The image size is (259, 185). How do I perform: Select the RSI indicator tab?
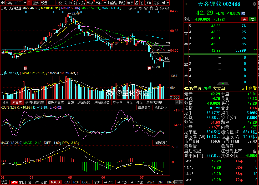(76, 182)
